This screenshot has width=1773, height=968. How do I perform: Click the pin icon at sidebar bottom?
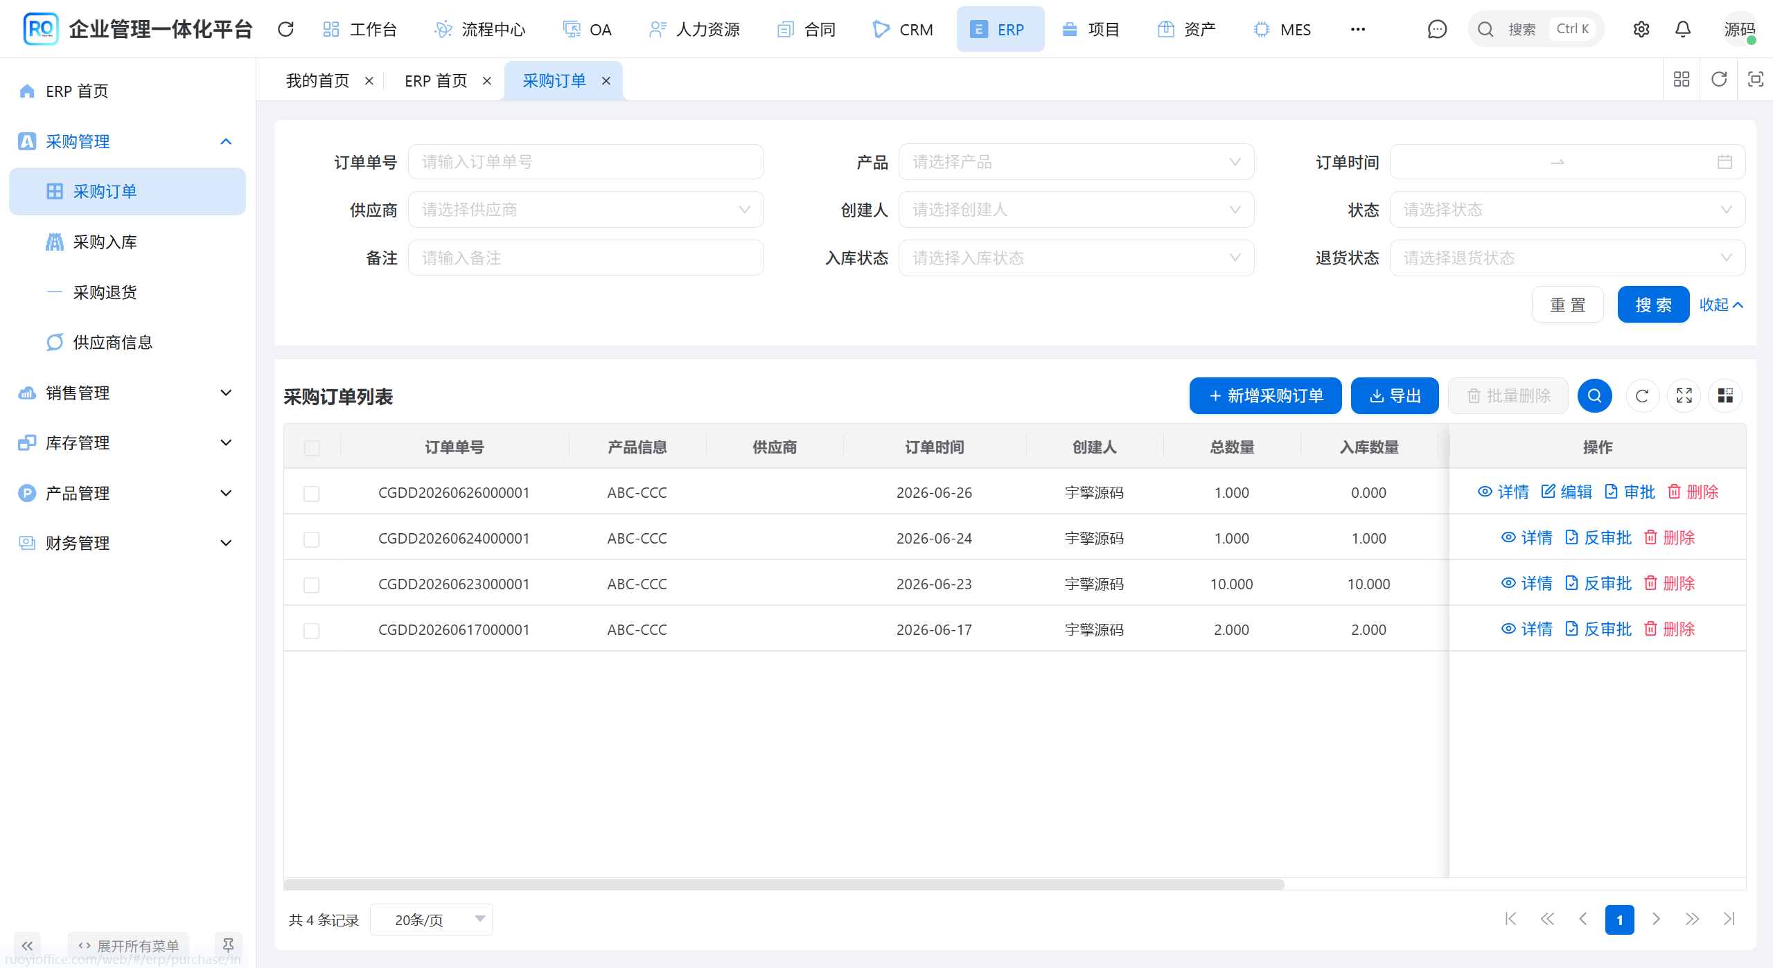click(228, 945)
